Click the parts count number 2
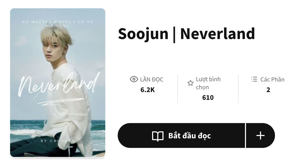 coord(268,90)
